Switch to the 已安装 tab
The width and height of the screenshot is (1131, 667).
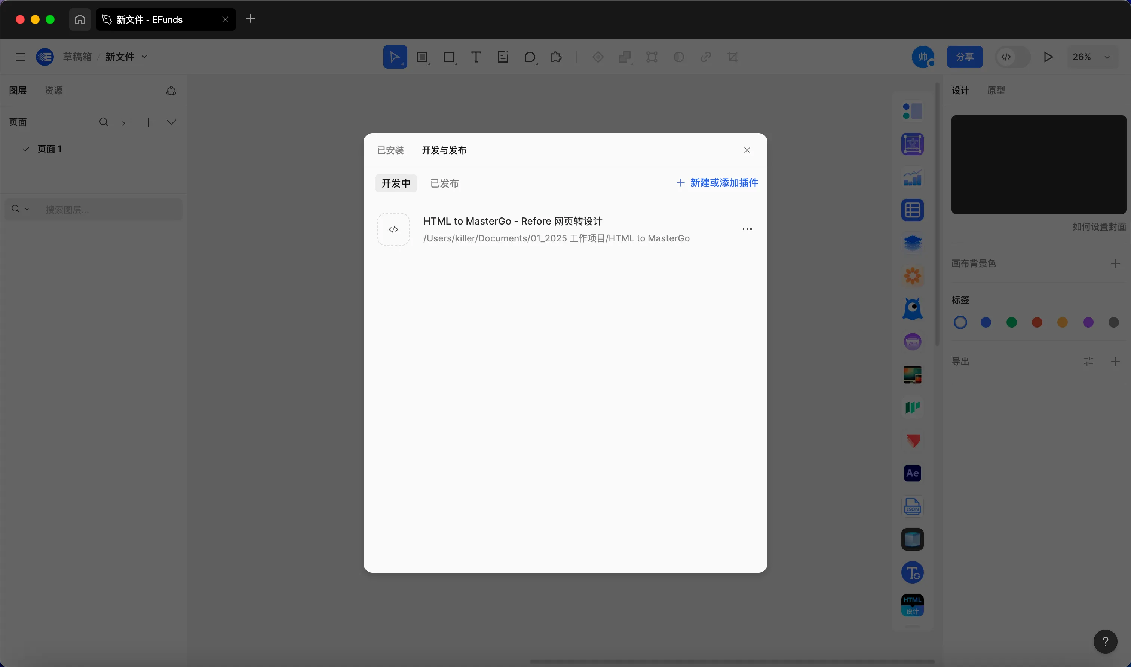click(390, 150)
